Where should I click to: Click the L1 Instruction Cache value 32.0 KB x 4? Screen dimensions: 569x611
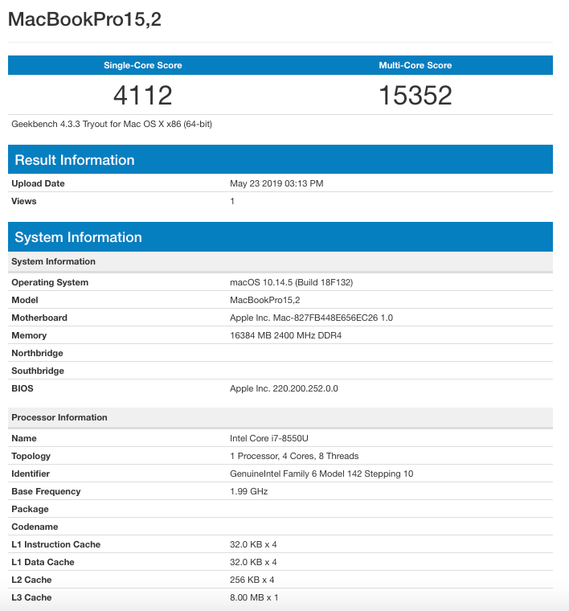point(253,544)
